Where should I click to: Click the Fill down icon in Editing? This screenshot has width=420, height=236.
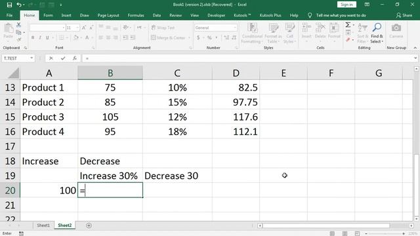click(348, 32)
